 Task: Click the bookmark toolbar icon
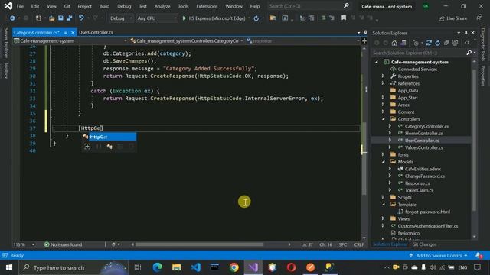[x=344, y=18]
